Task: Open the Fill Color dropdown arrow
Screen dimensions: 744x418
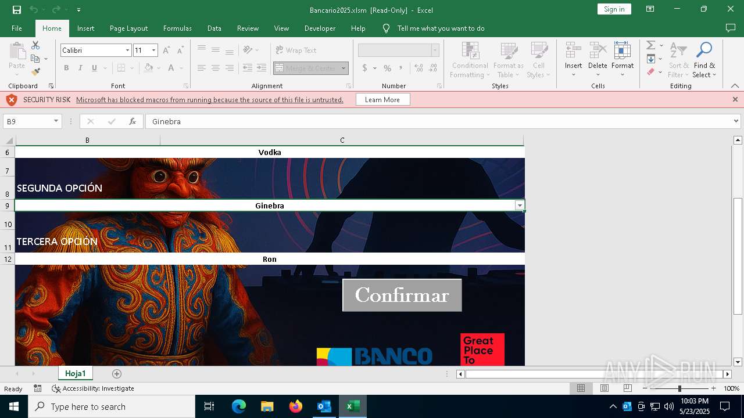Action: (x=159, y=68)
